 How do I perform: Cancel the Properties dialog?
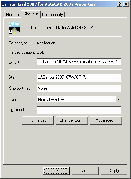[x=85, y=171]
